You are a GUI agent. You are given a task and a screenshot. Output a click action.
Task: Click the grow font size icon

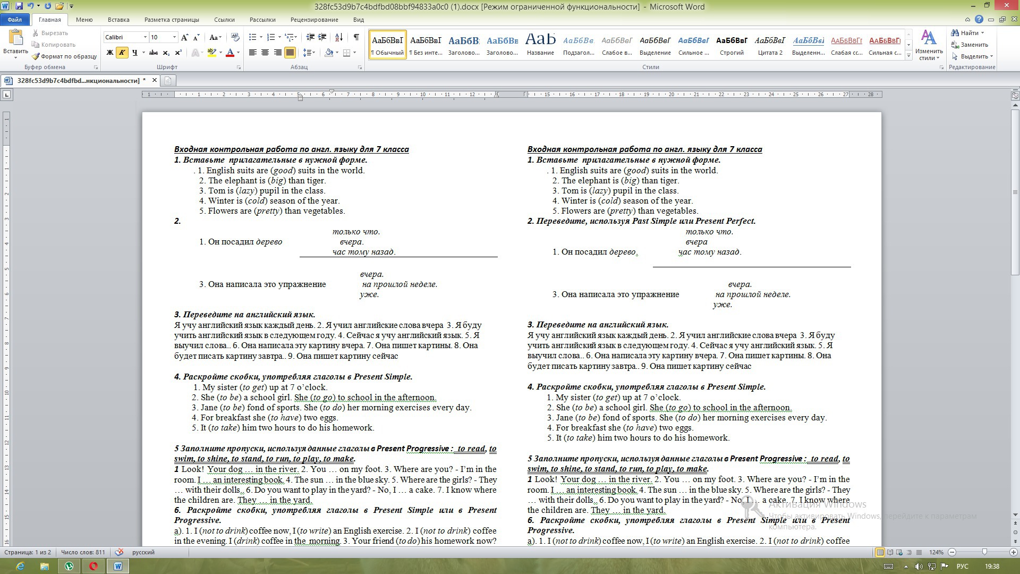coord(184,37)
